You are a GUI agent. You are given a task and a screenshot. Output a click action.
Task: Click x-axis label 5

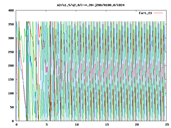click(47, 125)
